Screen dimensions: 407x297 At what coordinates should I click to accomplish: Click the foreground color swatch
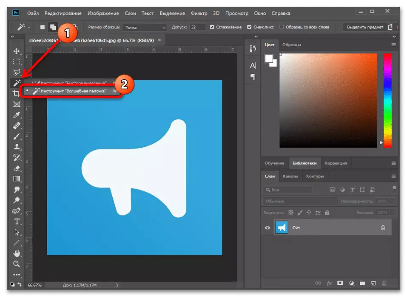[x=269, y=59]
